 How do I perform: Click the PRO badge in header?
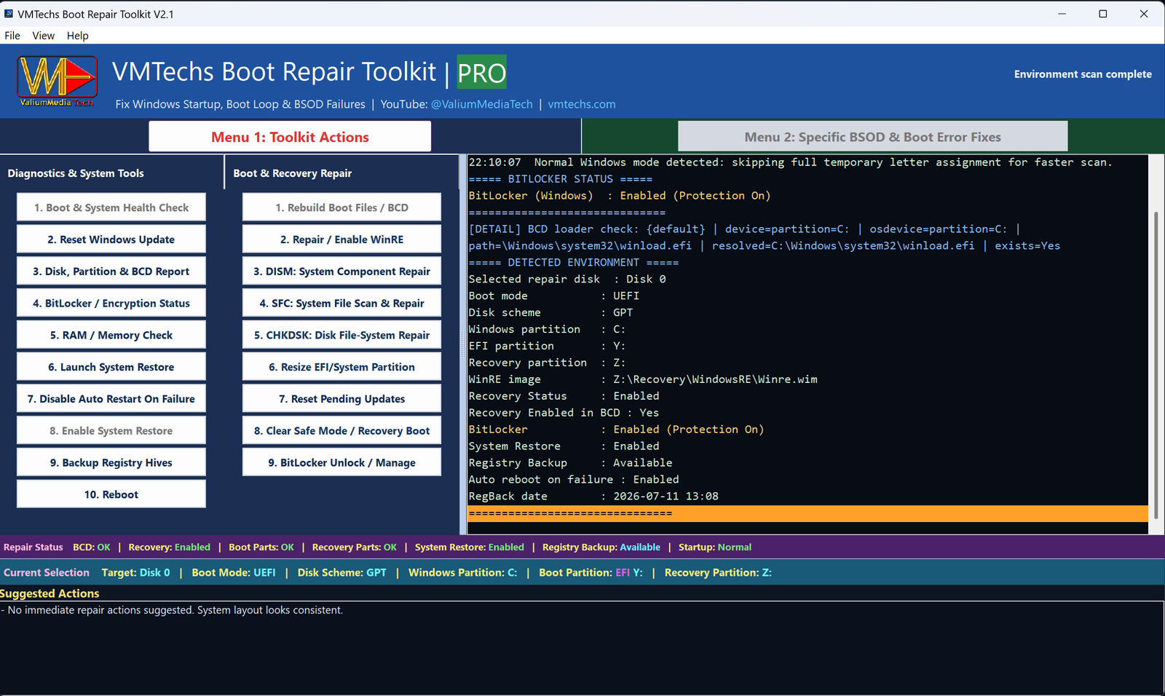coord(481,73)
